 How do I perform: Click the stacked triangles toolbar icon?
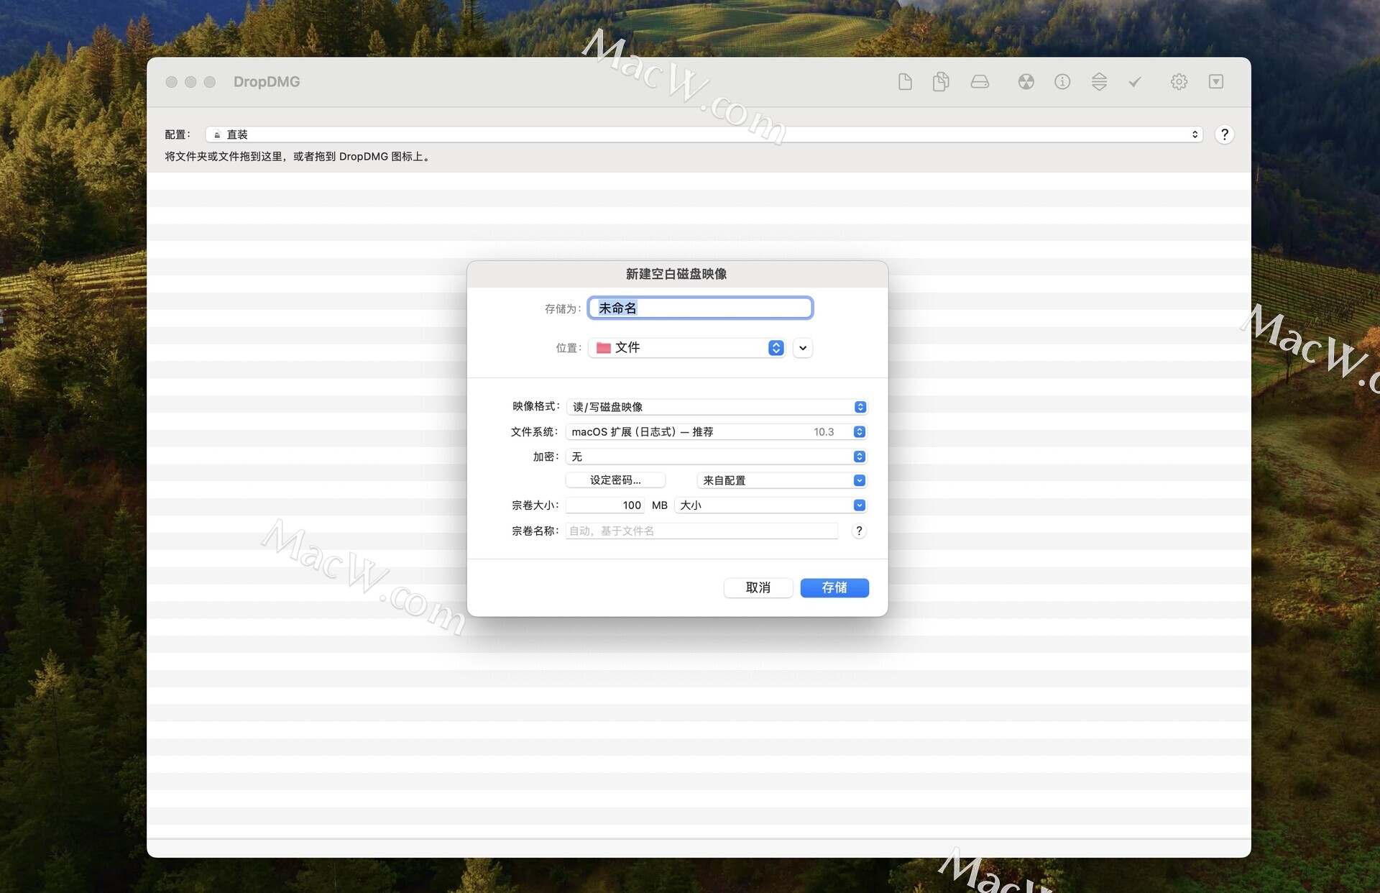1099,82
